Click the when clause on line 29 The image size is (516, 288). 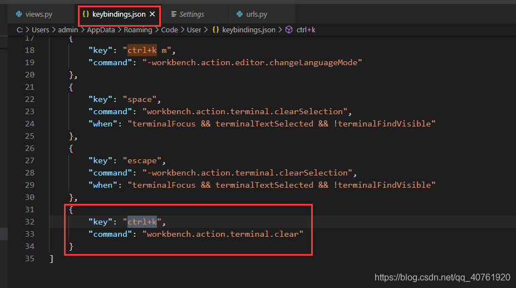[x=281, y=185]
